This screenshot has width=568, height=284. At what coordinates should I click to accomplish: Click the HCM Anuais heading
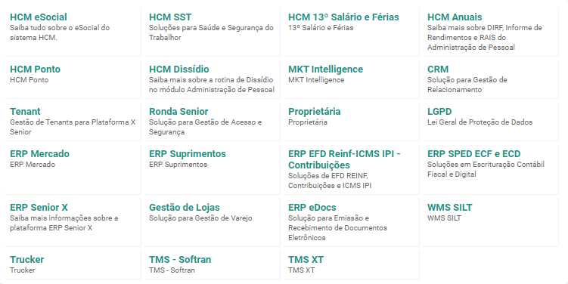tap(455, 17)
